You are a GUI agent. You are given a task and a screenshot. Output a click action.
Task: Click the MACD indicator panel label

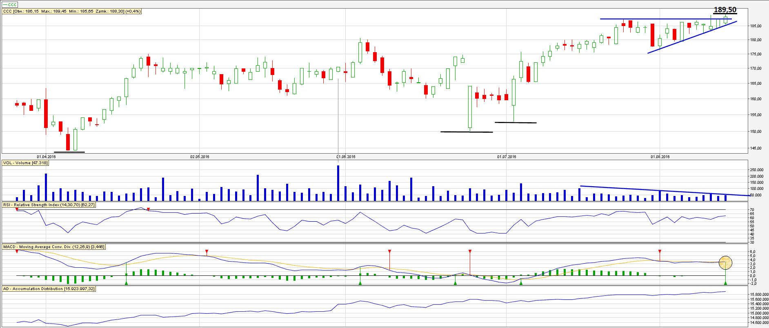[53, 247]
